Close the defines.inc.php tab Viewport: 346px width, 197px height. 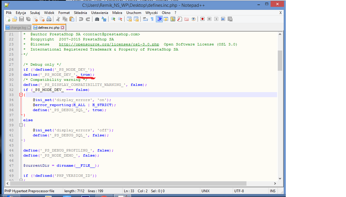63,28
